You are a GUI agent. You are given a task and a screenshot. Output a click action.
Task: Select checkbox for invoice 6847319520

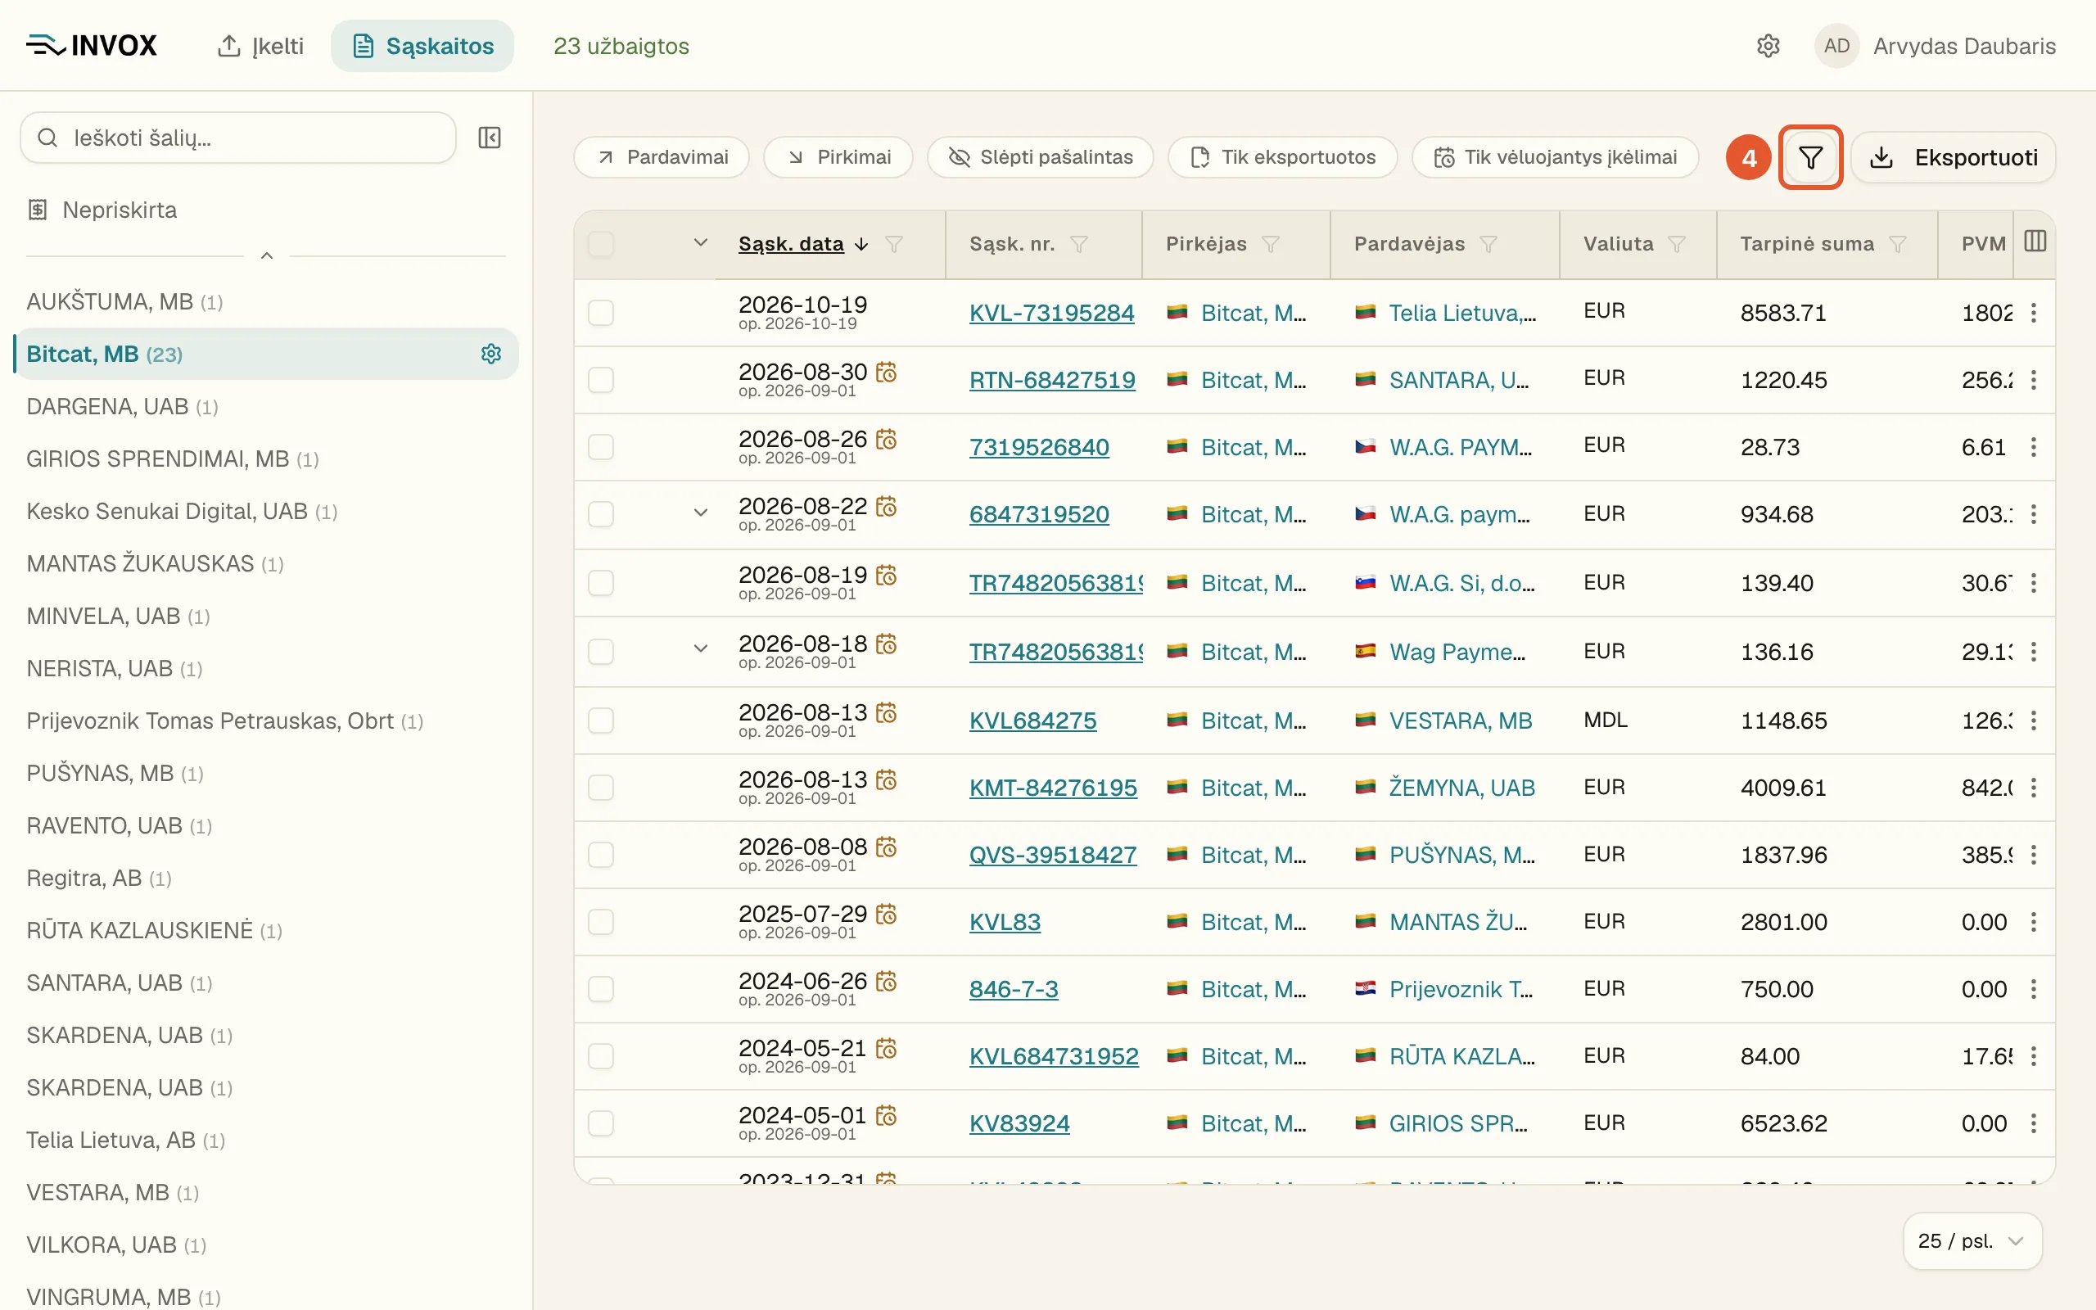coord(601,514)
